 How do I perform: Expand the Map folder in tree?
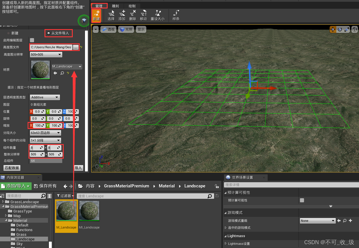(6, 216)
